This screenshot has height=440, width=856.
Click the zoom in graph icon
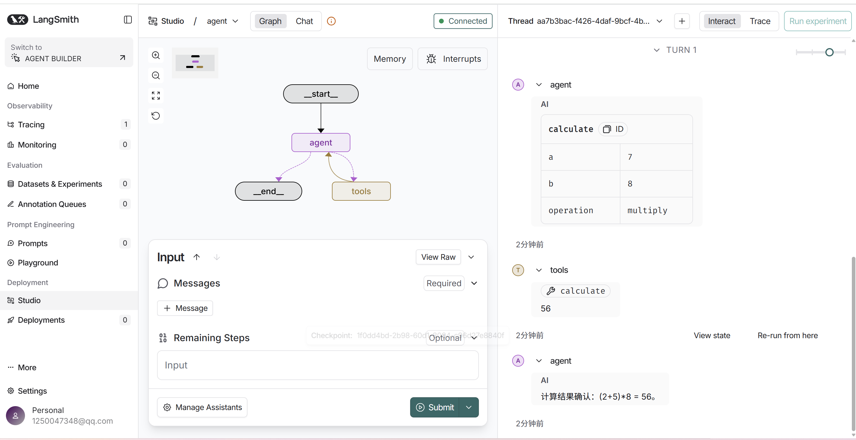[156, 56]
